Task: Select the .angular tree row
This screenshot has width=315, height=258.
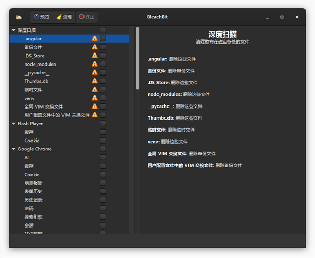Action: click(x=69, y=38)
